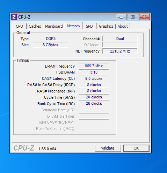The width and height of the screenshot is (167, 173).
Task: Minimize the CPU-Z window
Action: (x=121, y=17)
